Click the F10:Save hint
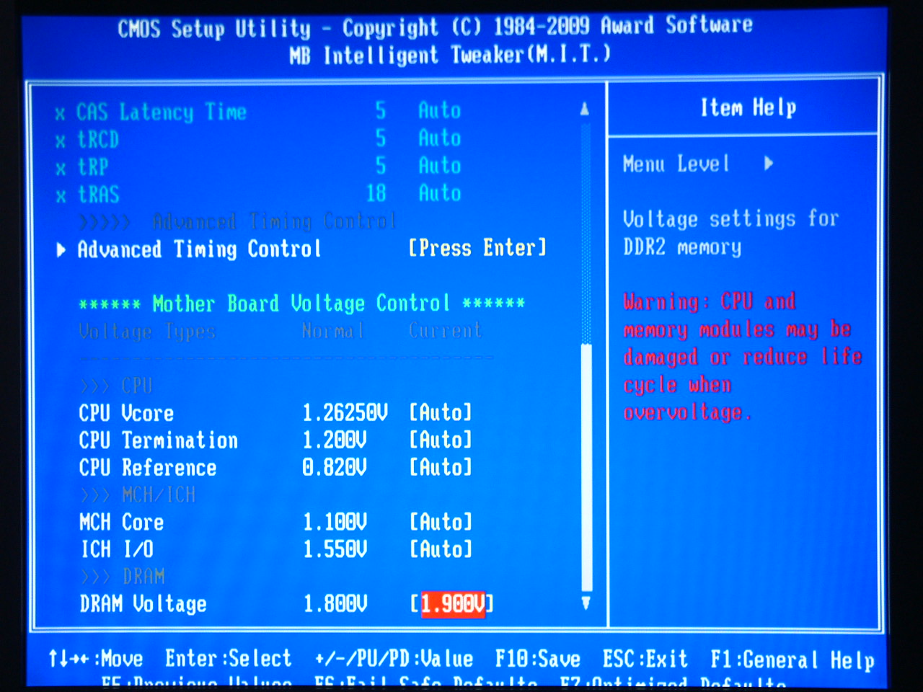The height and width of the screenshot is (692, 923). (x=538, y=659)
